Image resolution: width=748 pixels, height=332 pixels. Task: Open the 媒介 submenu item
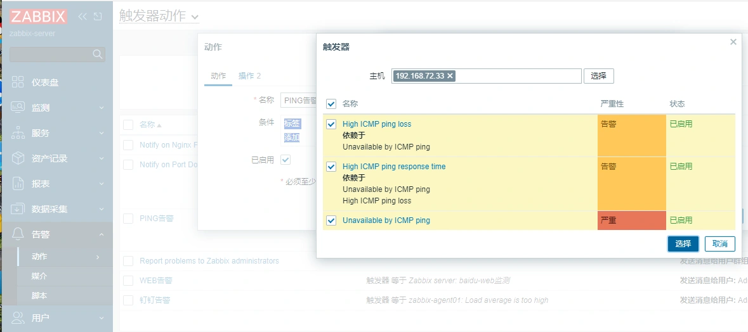coord(39,276)
